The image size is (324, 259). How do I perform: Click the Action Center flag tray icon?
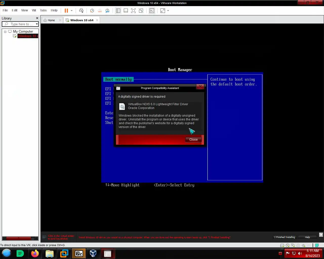[x=288, y=253]
